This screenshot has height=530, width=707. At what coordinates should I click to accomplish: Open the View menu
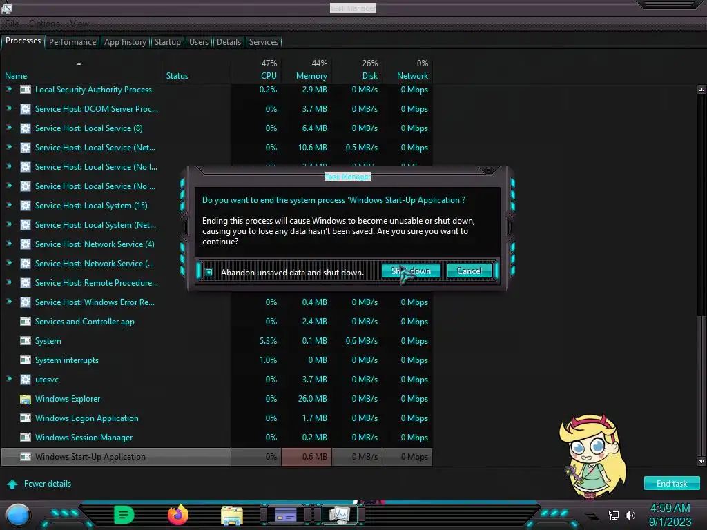tap(79, 23)
